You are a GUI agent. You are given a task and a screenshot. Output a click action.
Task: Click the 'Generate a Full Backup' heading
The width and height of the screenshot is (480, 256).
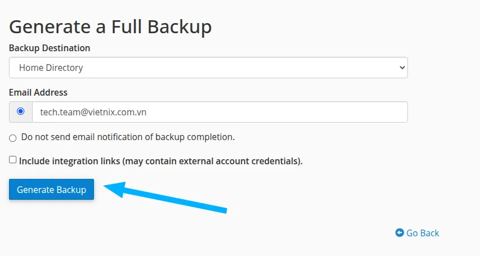(x=110, y=26)
